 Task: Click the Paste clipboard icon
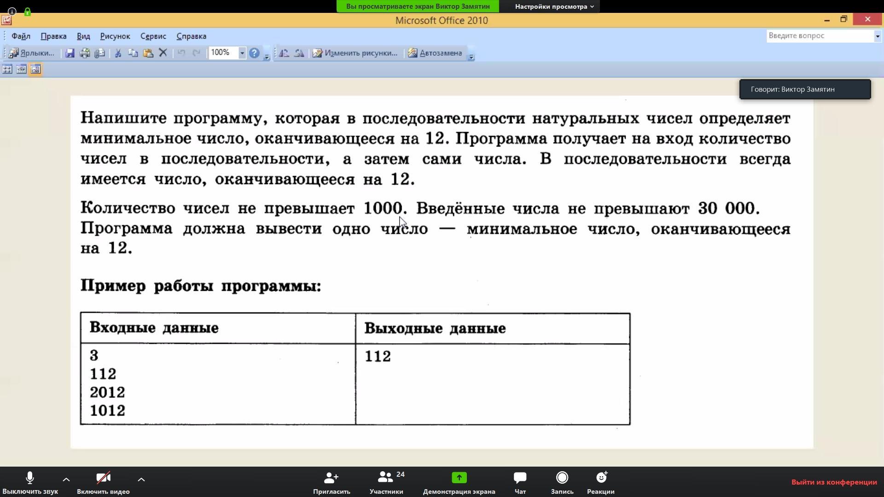pyautogui.click(x=148, y=53)
